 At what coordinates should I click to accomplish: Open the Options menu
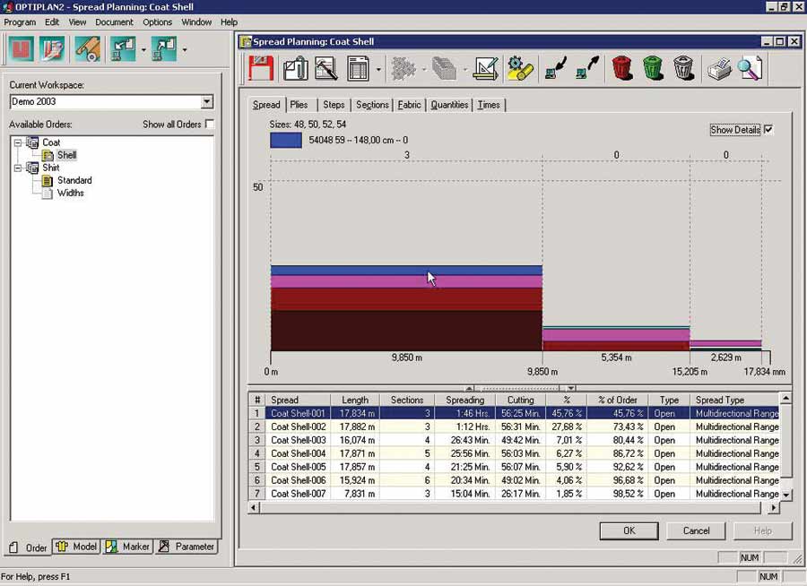click(x=158, y=22)
